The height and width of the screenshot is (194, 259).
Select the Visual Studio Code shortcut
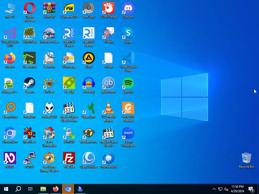tap(128, 62)
